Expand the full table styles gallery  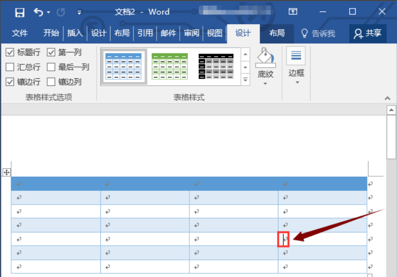coord(245,80)
